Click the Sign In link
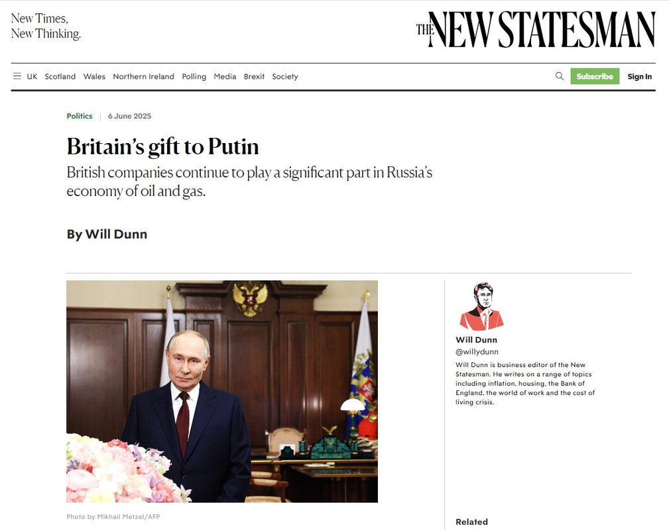Screen dimensions: 669x530 click(640, 76)
